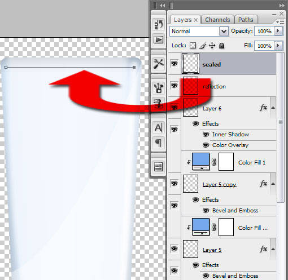Toggle Layer 5 copy Effects visibility
This screenshot has height=280, width=288.
tap(196, 199)
